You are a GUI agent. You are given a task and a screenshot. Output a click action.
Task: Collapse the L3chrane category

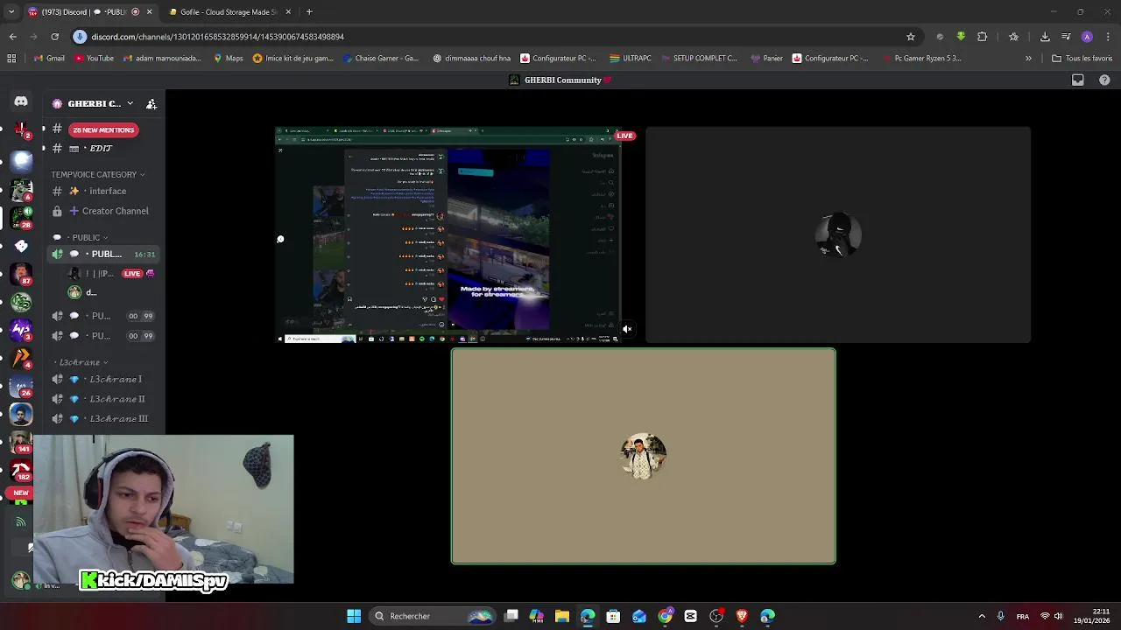coord(81,362)
